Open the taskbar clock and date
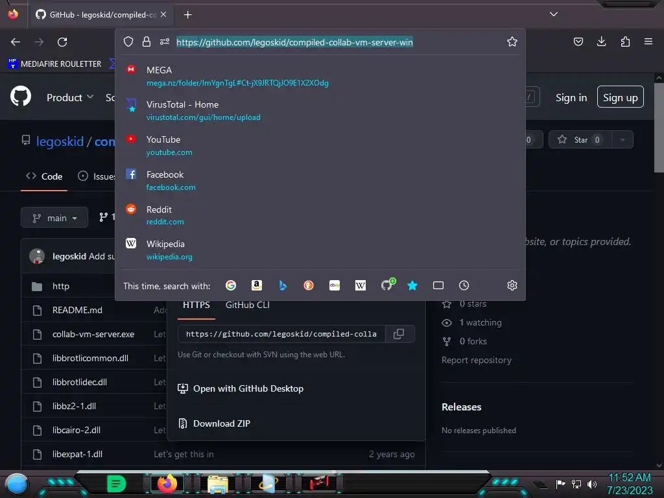Image resolution: width=664 pixels, height=498 pixels. pos(630,484)
